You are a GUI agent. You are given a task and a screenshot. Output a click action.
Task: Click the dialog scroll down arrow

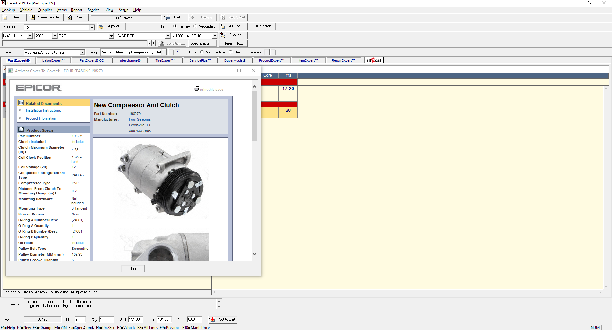[254, 254]
